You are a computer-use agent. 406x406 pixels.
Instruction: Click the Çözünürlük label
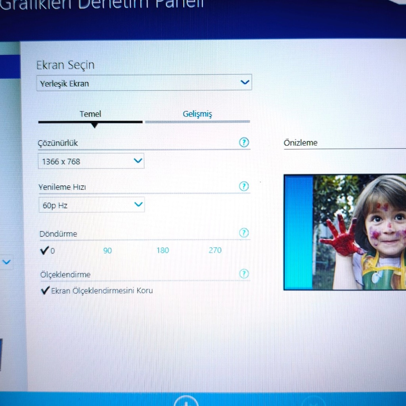(58, 143)
